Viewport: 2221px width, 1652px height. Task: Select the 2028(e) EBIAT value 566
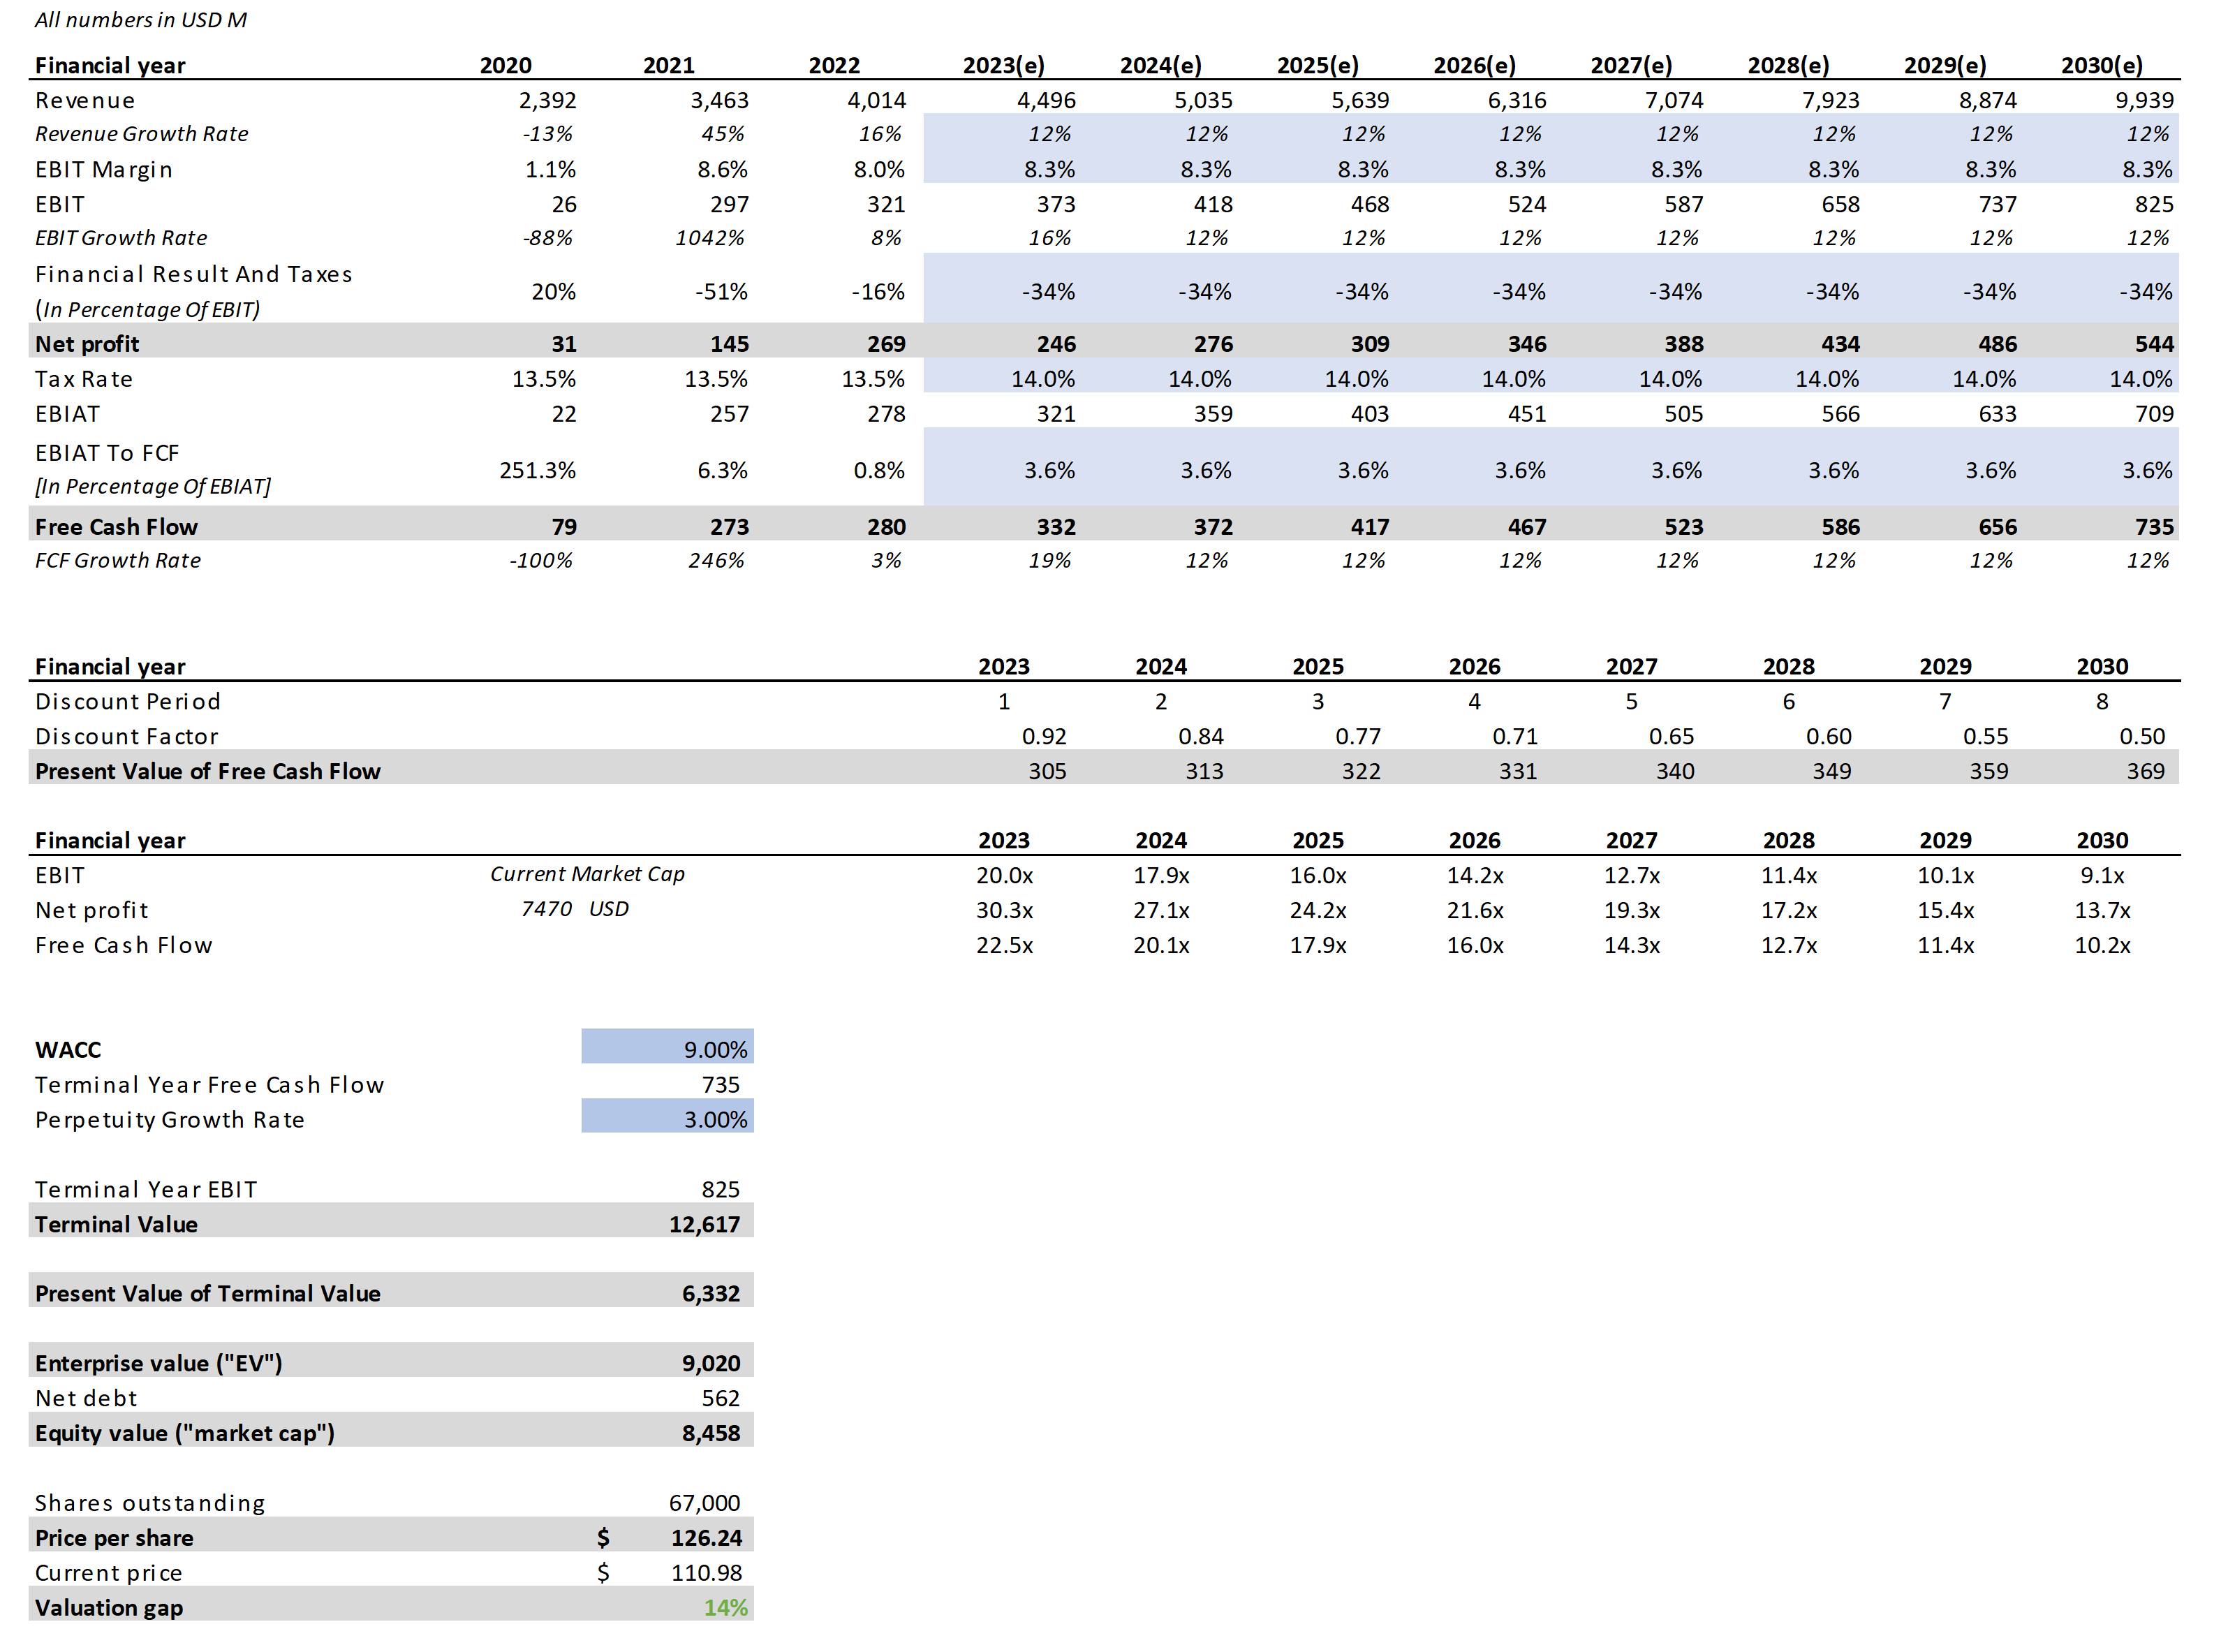pyautogui.click(x=1840, y=414)
